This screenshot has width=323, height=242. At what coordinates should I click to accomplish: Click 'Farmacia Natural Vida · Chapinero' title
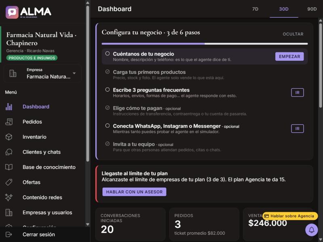click(41, 39)
